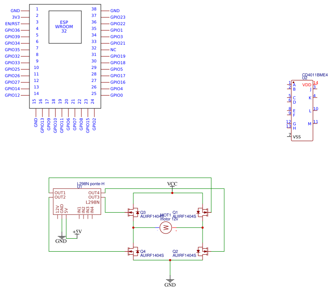The height and width of the screenshot is (292, 332).
Task: Select the ESP WROOM 32 inner box
Action: (65, 27)
